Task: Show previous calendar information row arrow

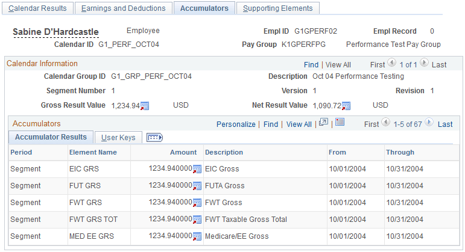Action: click(392, 63)
